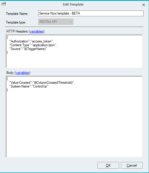
Task: Click the "Content-Type":"application/json" header line
Action: tap(33, 45)
